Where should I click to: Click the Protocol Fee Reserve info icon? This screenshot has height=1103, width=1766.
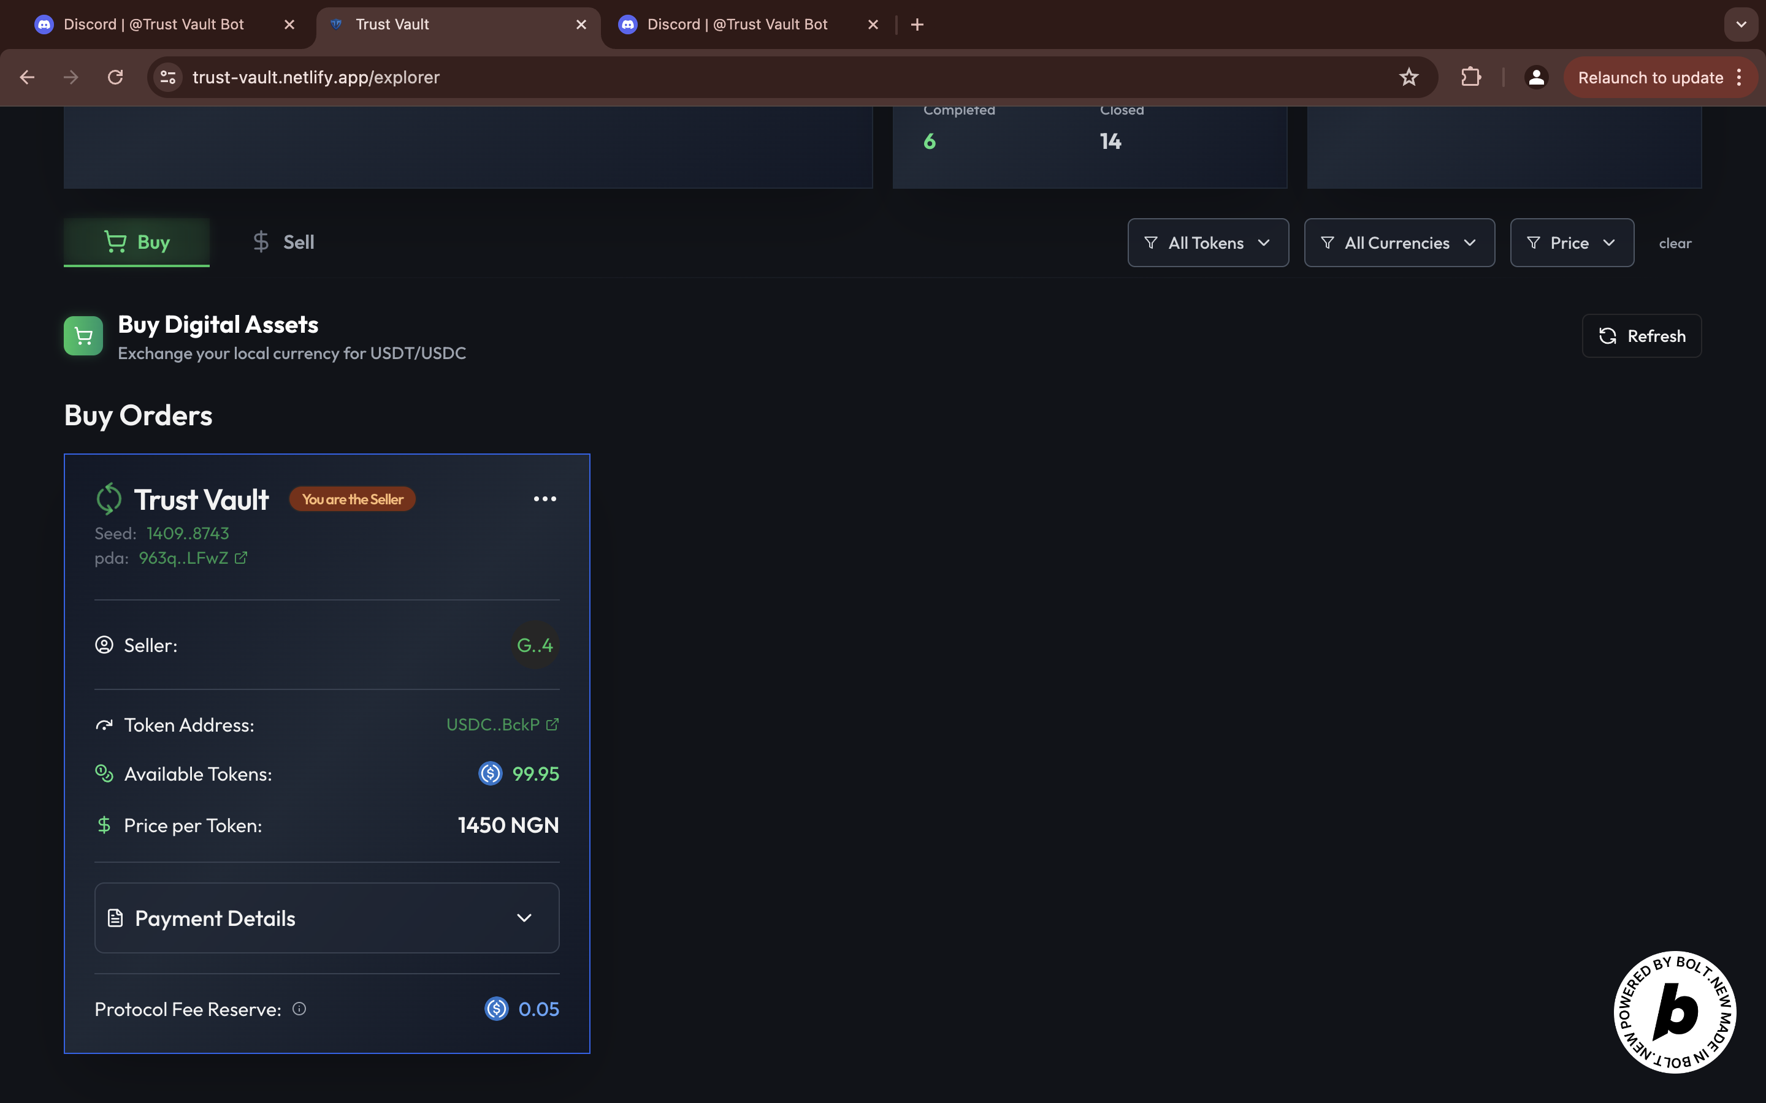(299, 1009)
